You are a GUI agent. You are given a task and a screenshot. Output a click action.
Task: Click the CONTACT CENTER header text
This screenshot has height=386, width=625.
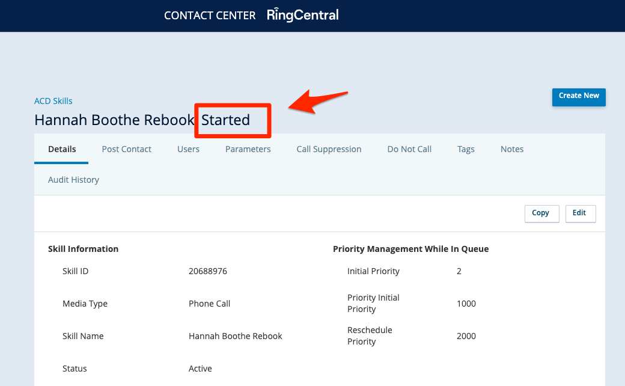pyautogui.click(x=210, y=16)
